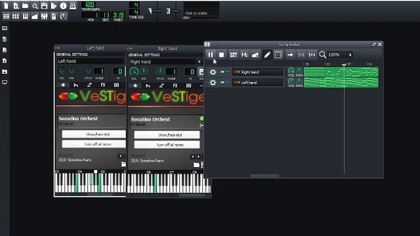The image size is (420, 236).
Task: Create new project from template
Action: [x=16, y=6]
